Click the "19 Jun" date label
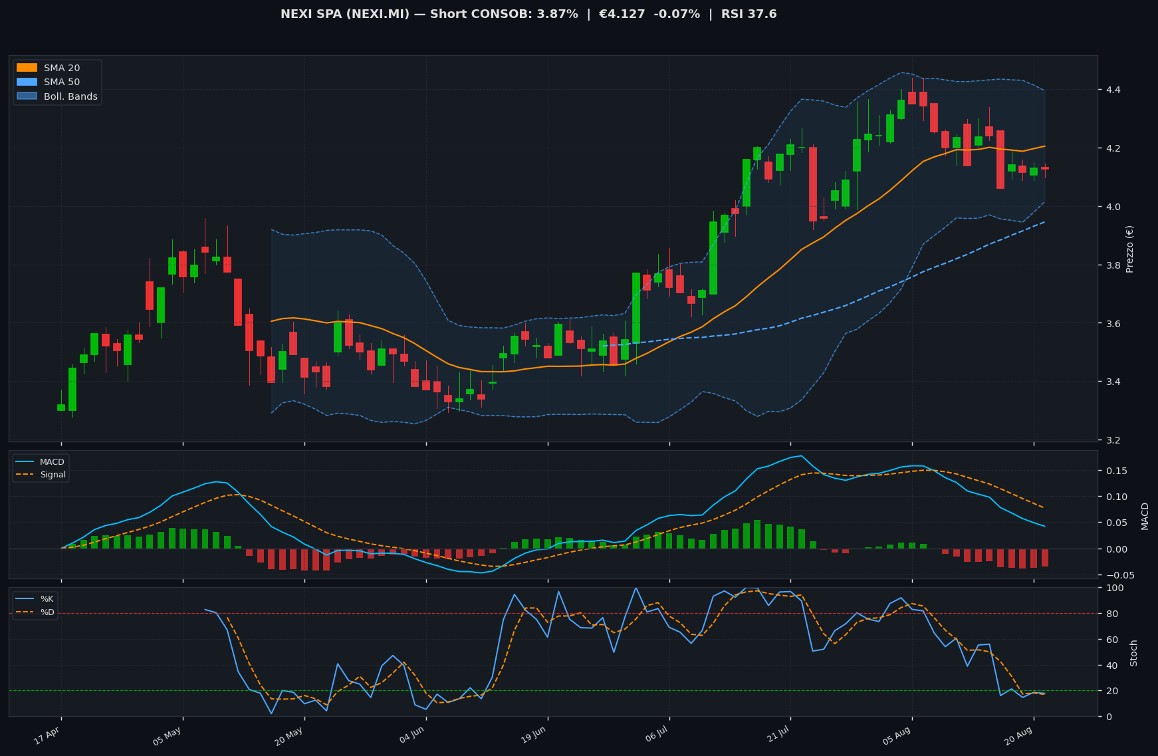 tap(534, 736)
